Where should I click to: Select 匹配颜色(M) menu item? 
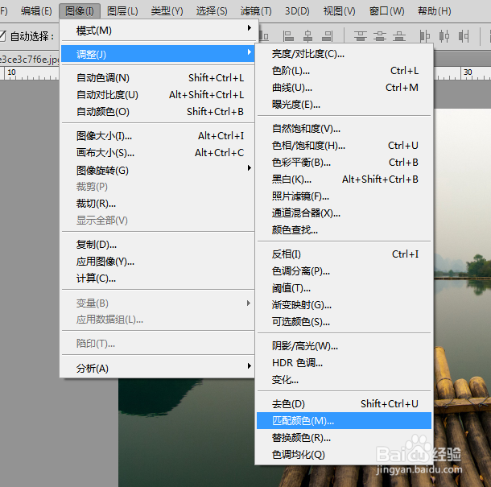pyautogui.click(x=344, y=421)
